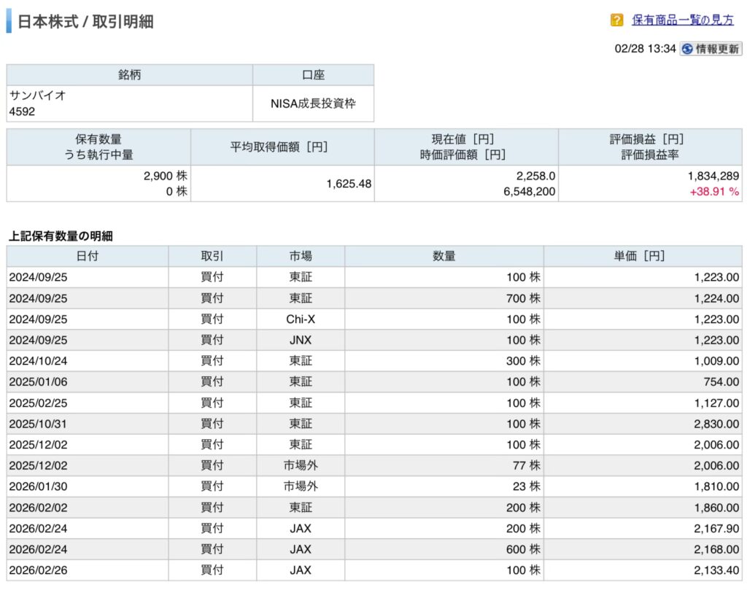Select the サンバイオ stock name cell

click(38, 96)
